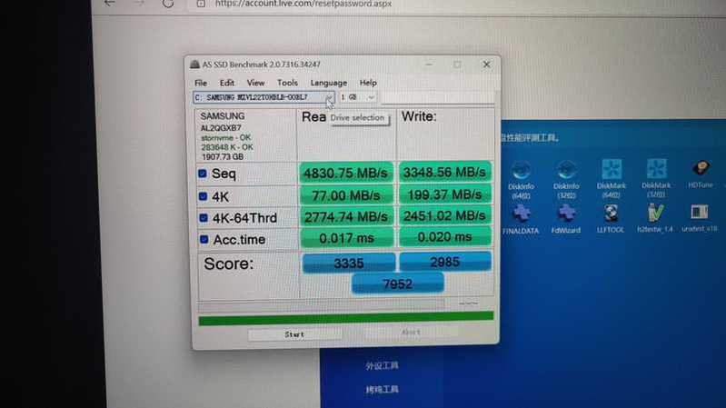The height and width of the screenshot is (408, 726).
Task: Click the Seq write result 3348.56 MB/s
Action: [444, 173]
